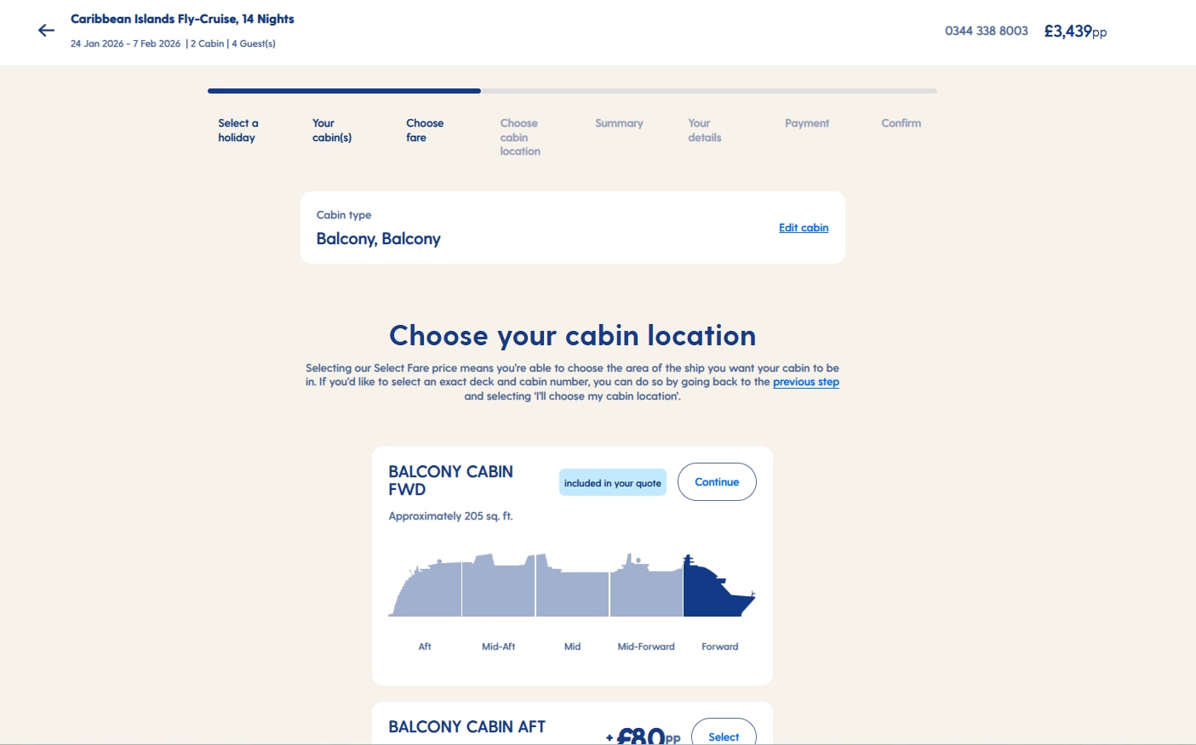Click the 'Mid-Forward' label under the ship
Screen dimensions: 1196x745
[x=646, y=646]
